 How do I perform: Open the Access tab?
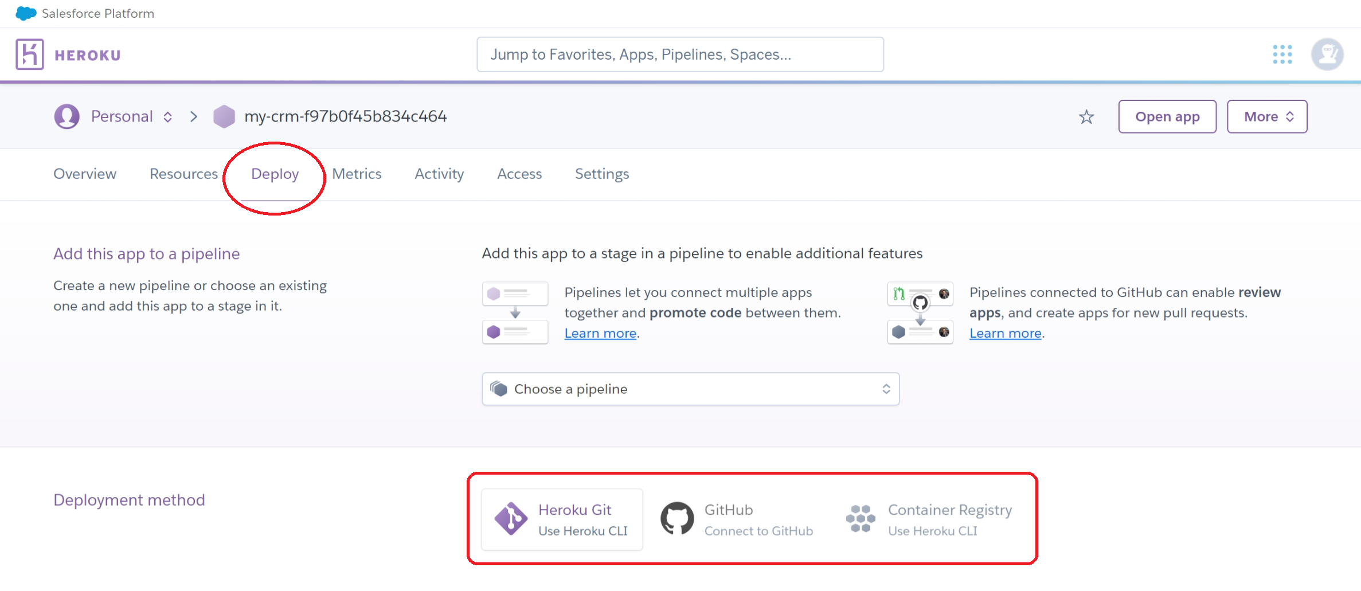[519, 174]
